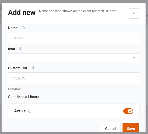
Task: Click the Icon field label
Action: click(x=11, y=49)
